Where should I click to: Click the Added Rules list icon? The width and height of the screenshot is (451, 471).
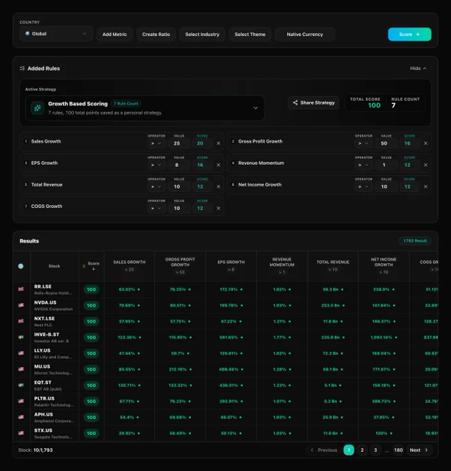pyautogui.click(x=22, y=69)
